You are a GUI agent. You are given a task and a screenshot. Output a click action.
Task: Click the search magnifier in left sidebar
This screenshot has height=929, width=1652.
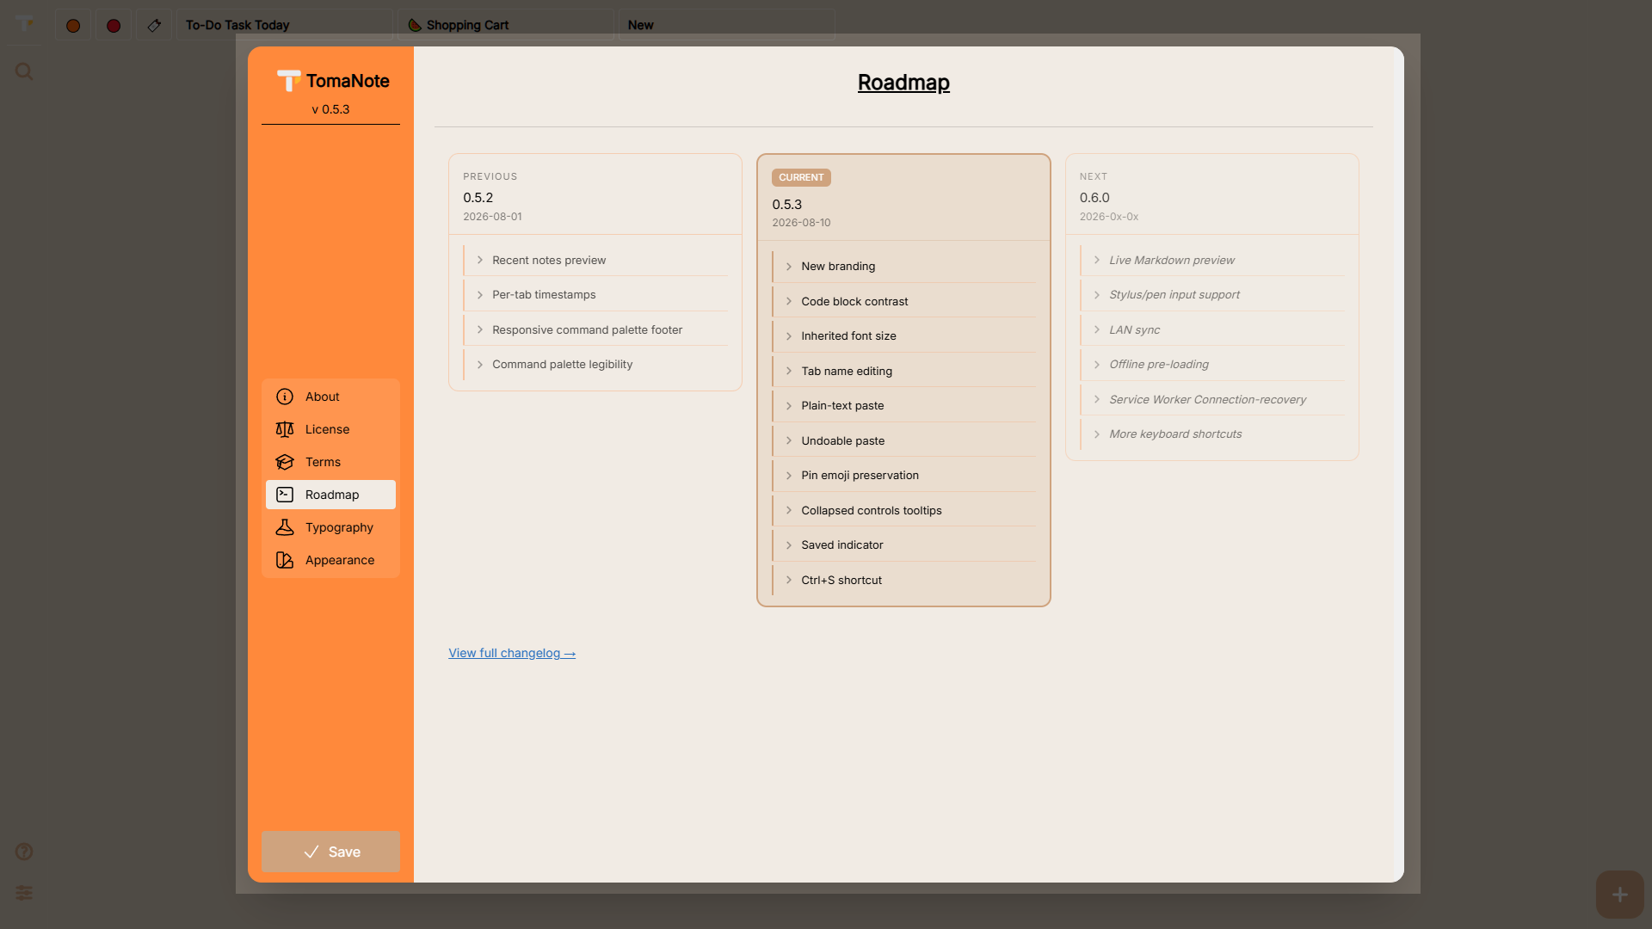tap(24, 71)
